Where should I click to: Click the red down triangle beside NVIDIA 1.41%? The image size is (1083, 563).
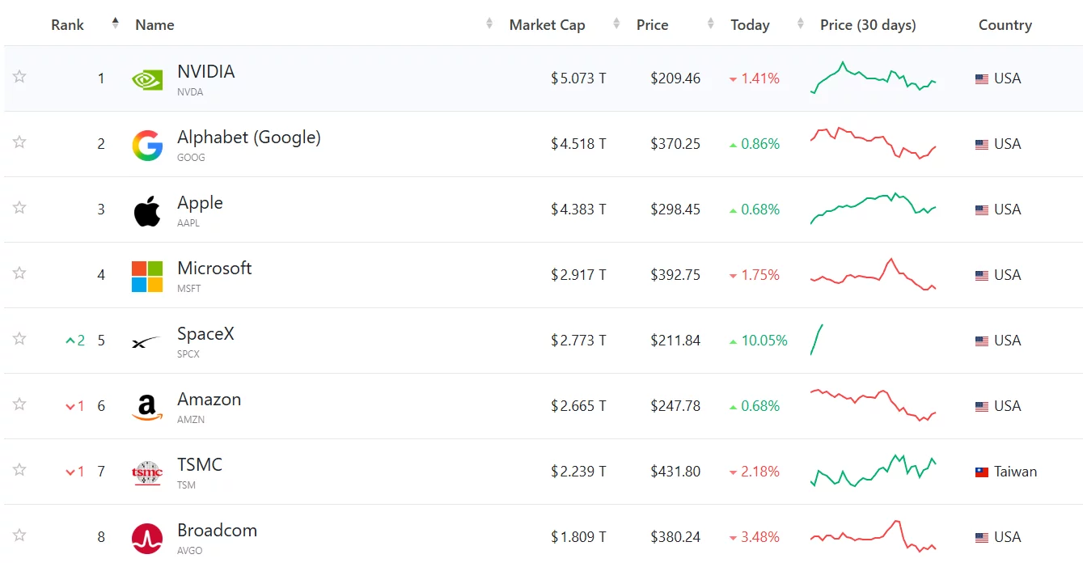733,79
